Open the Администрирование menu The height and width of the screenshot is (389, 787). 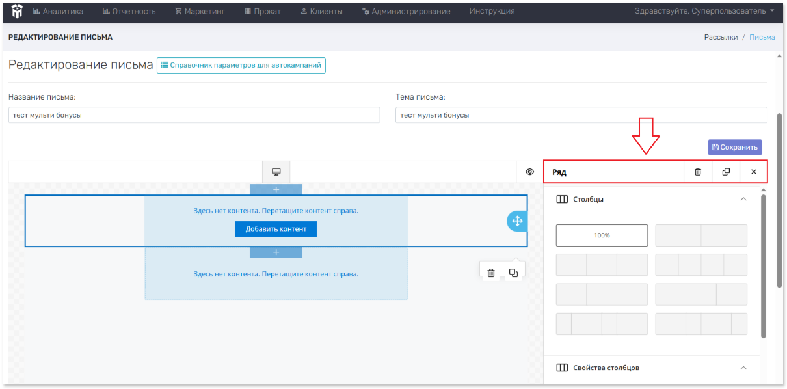[406, 11]
